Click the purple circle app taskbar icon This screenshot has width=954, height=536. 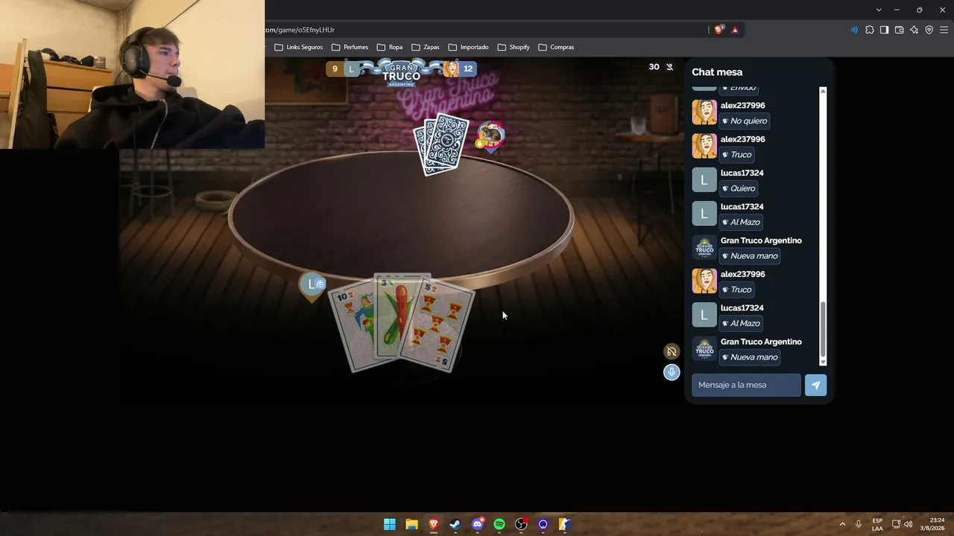coord(543,524)
